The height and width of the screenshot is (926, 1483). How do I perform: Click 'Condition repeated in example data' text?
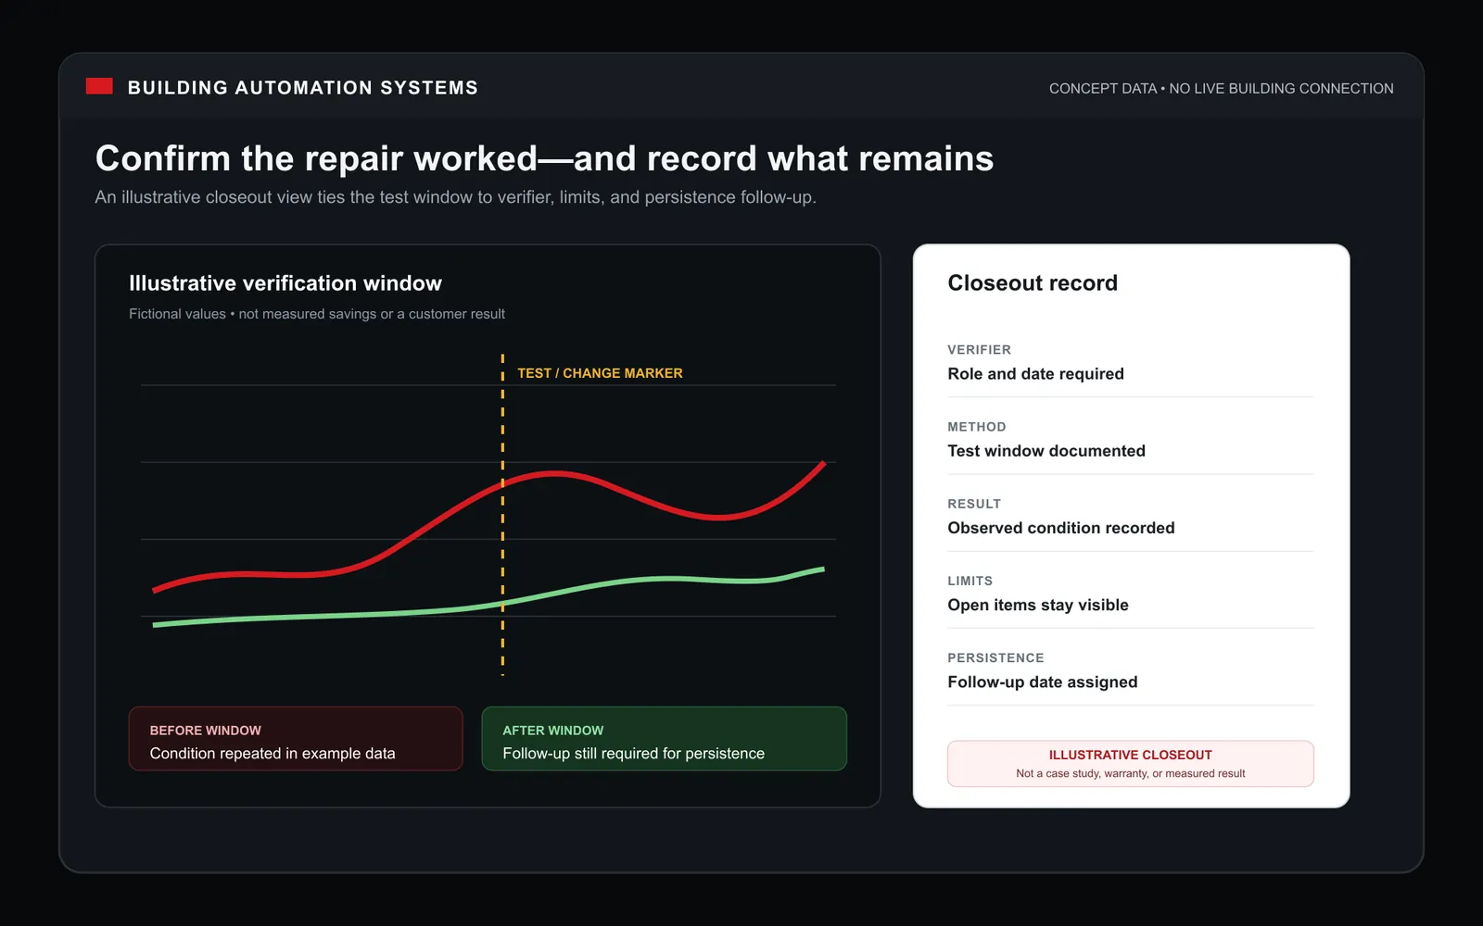tap(273, 754)
